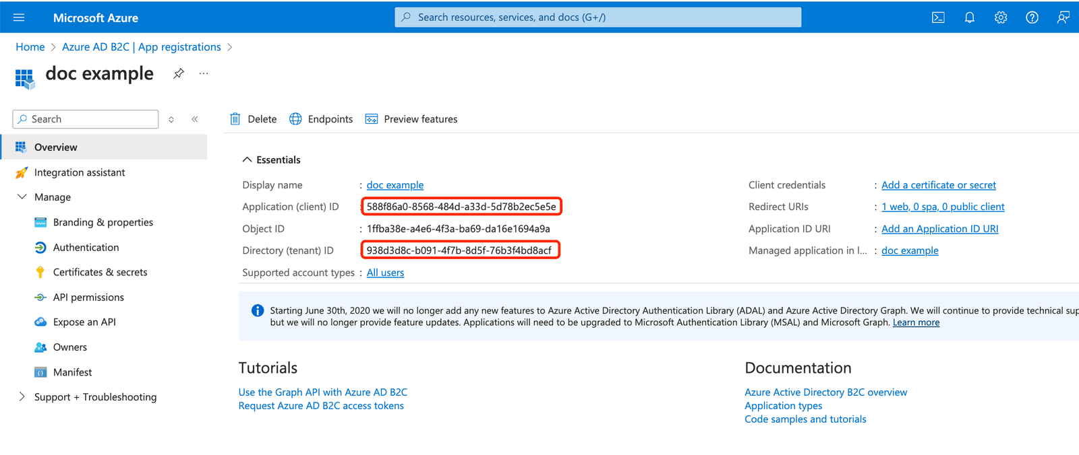
Task: Open Azure AD B2C App registrations breadcrumb
Action: 142,47
